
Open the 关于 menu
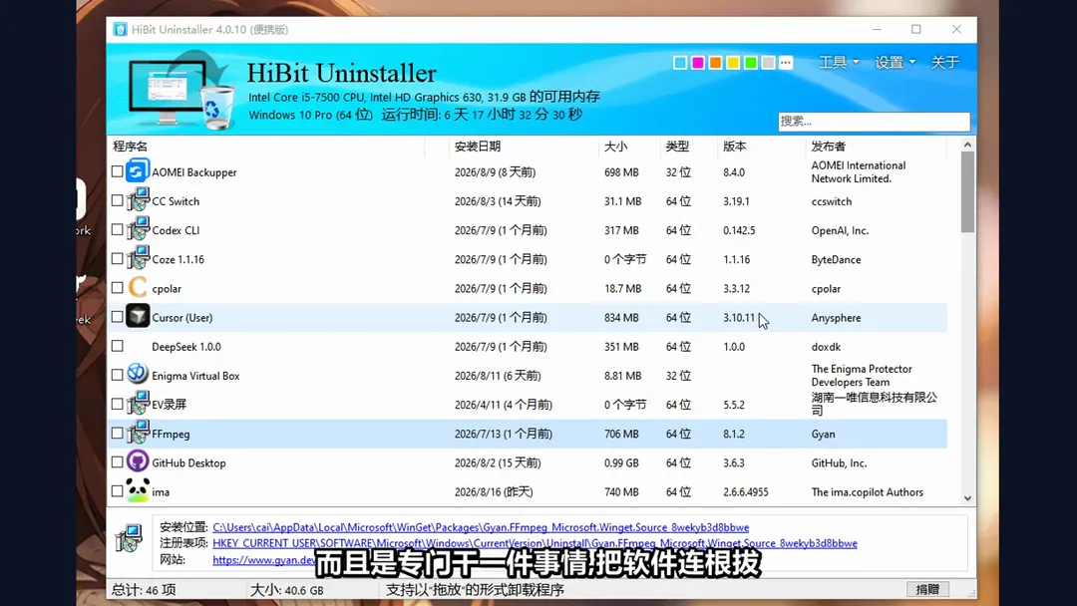click(944, 63)
